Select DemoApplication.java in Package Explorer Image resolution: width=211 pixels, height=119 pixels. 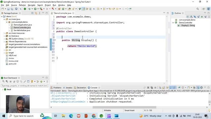pos(23,25)
